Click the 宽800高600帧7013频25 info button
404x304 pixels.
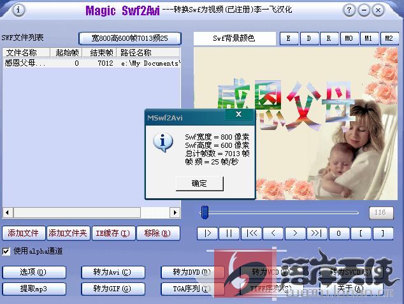130,39
